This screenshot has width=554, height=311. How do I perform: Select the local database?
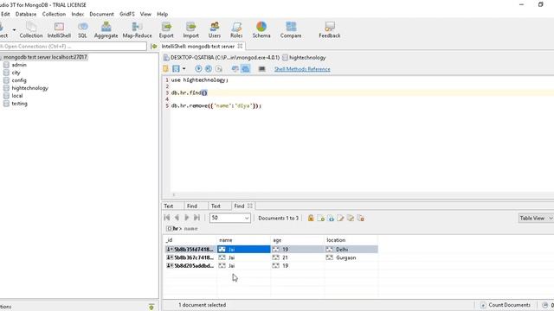(17, 96)
